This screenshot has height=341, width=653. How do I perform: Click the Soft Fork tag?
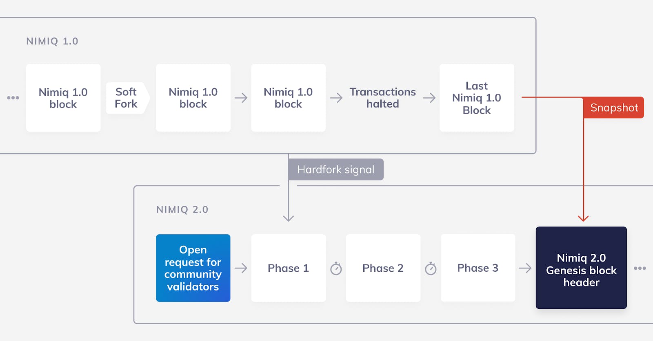tap(127, 98)
